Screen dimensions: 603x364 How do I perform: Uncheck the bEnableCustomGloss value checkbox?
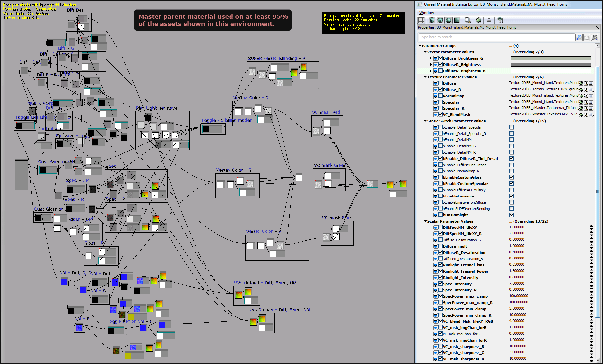click(x=511, y=177)
